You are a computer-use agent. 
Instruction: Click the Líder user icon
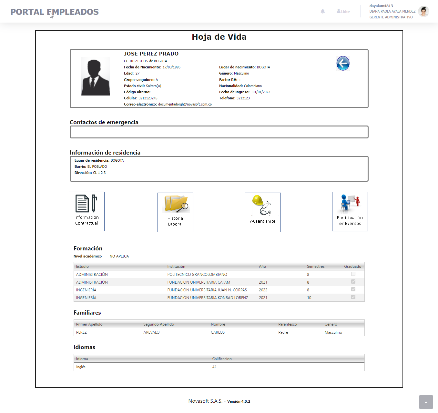click(x=343, y=11)
